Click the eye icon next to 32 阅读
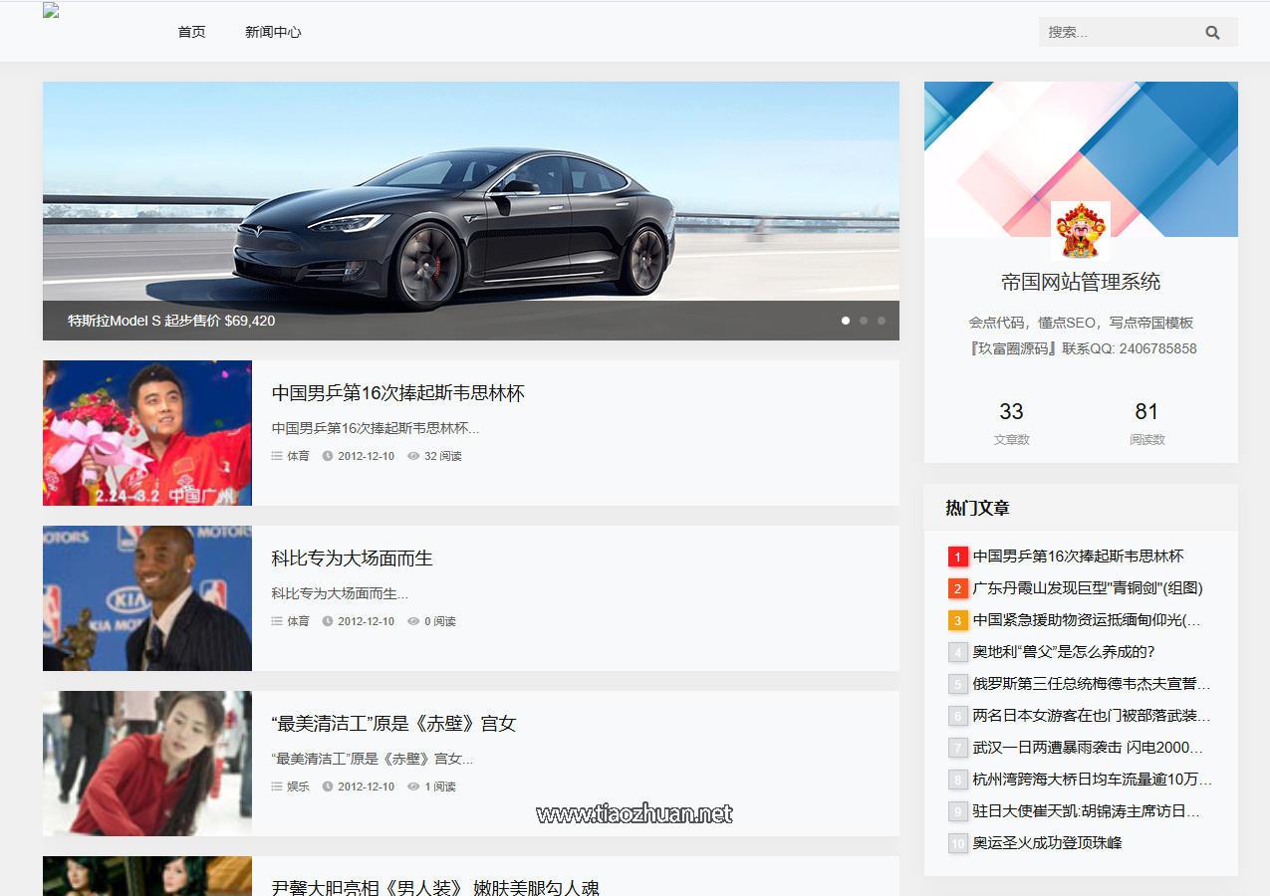Image resolution: width=1270 pixels, height=896 pixels. click(413, 456)
